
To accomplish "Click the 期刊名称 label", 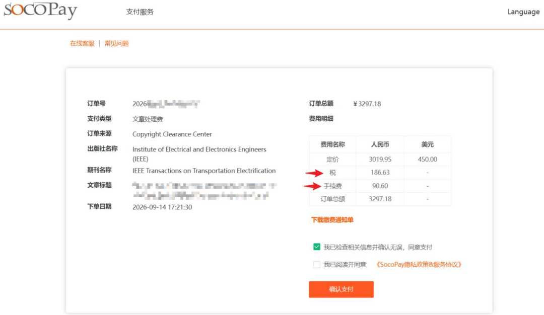I will 99,170.
